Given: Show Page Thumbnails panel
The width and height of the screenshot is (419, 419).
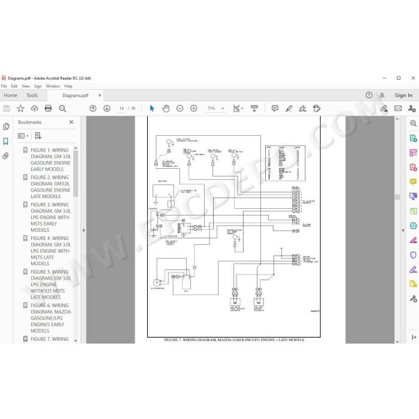Looking at the screenshot, I should [6, 126].
